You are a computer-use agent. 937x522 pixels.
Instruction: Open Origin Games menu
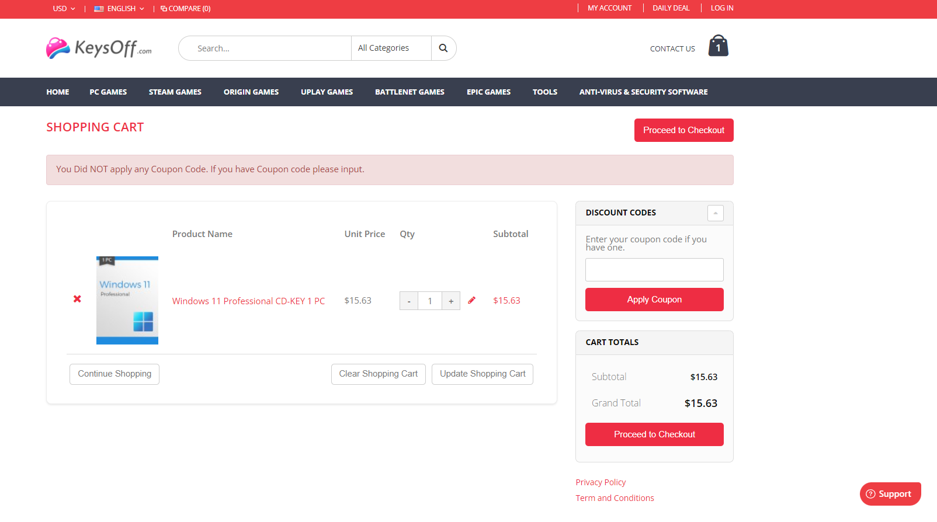pyautogui.click(x=251, y=92)
